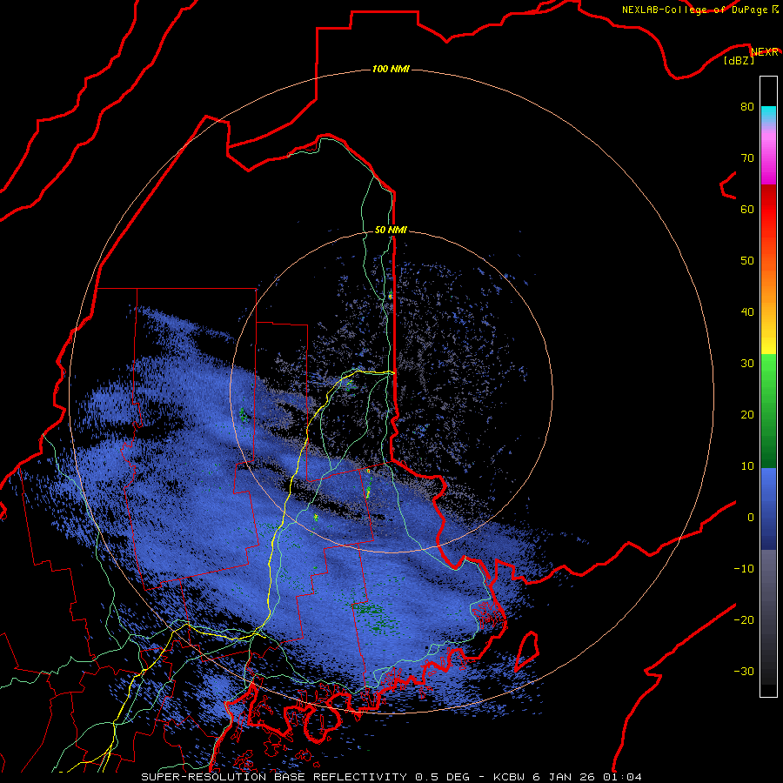Click the KCBW radar site identifier
This screenshot has width=783, height=783.
click(512, 777)
